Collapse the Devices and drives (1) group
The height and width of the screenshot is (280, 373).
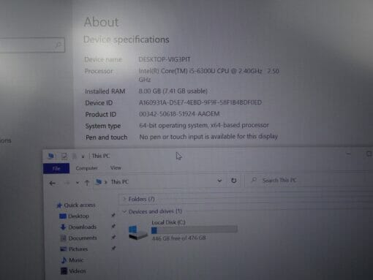(x=124, y=211)
